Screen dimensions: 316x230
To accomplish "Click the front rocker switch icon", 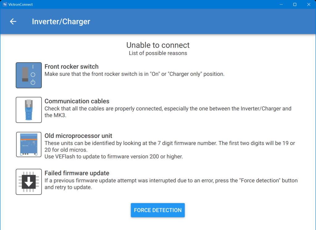I will click(29, 75).
